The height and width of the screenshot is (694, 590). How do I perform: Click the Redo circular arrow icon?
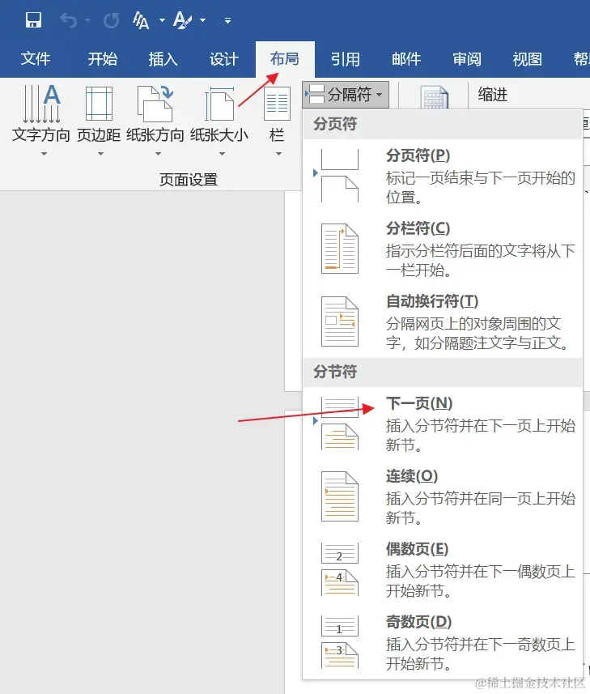111,20
